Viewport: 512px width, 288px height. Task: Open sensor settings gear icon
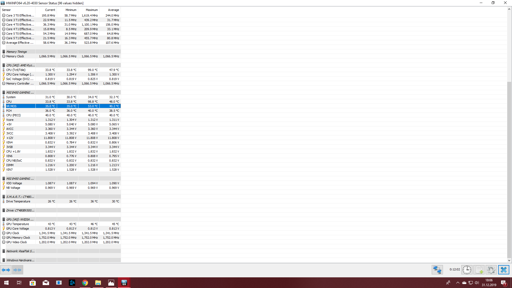(491, 270)
